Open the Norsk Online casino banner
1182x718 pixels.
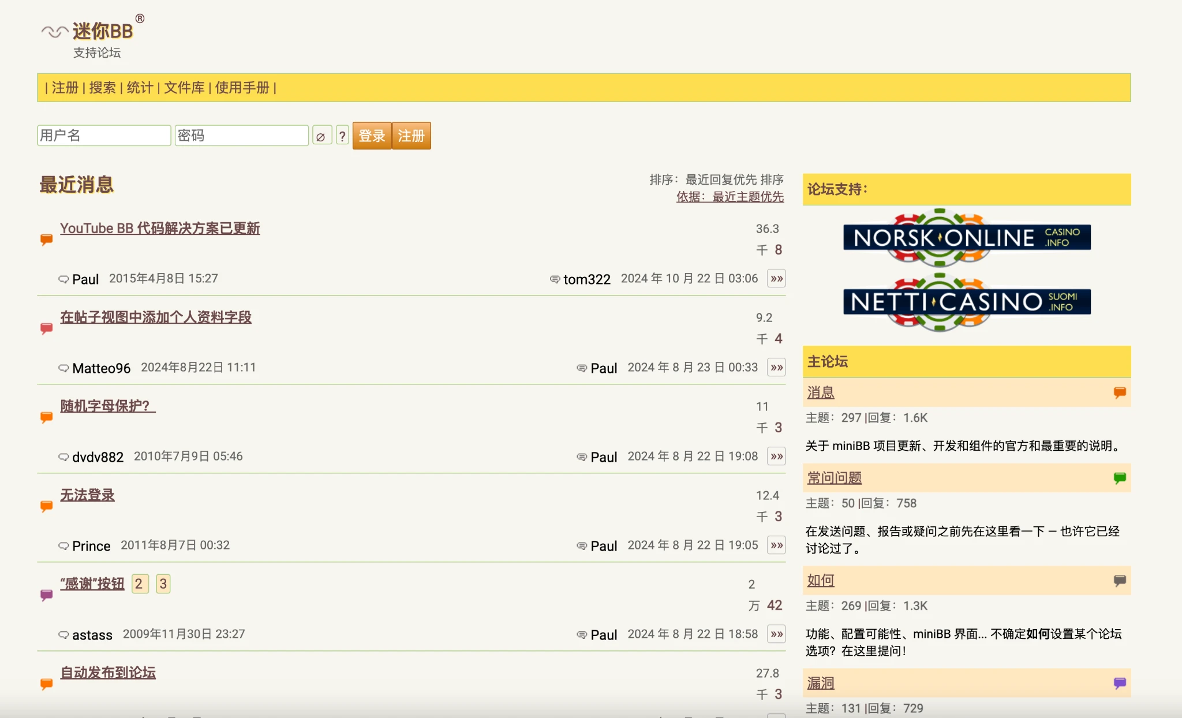tap(967, 237)
